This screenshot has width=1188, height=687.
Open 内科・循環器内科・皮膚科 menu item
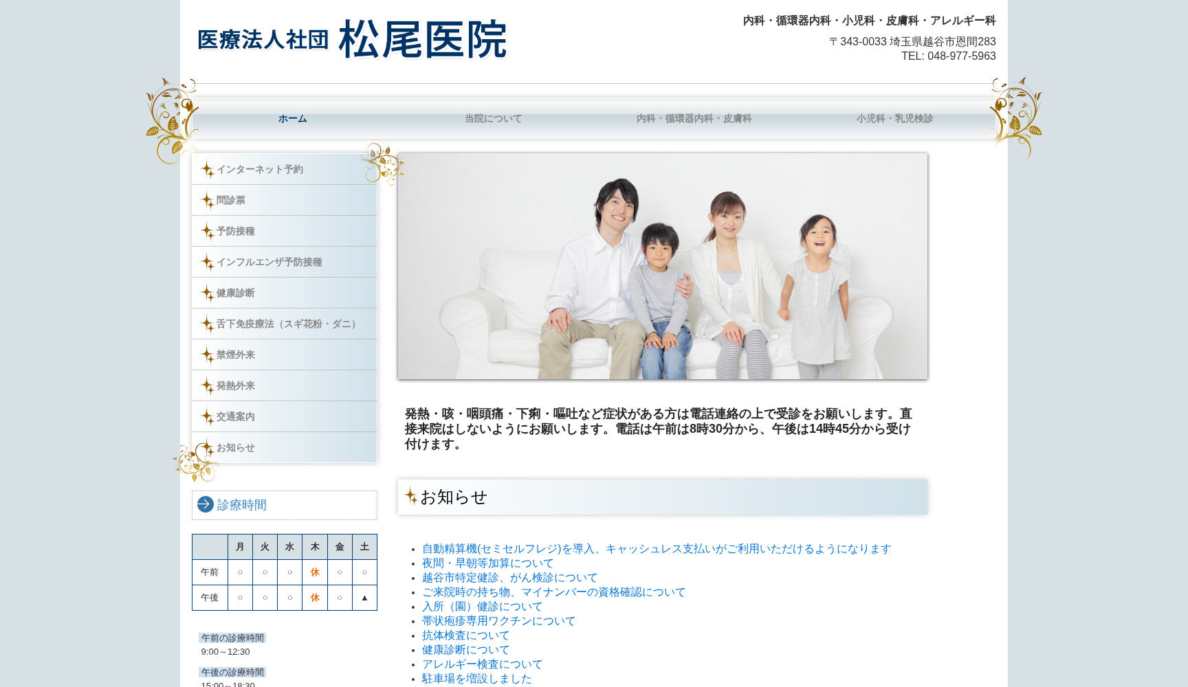tap(694, 119)
